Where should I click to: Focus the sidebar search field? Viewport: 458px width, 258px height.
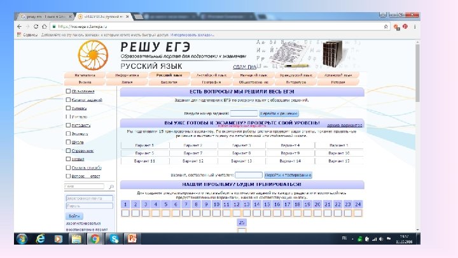pyautogui.click(x=85, y=186)
